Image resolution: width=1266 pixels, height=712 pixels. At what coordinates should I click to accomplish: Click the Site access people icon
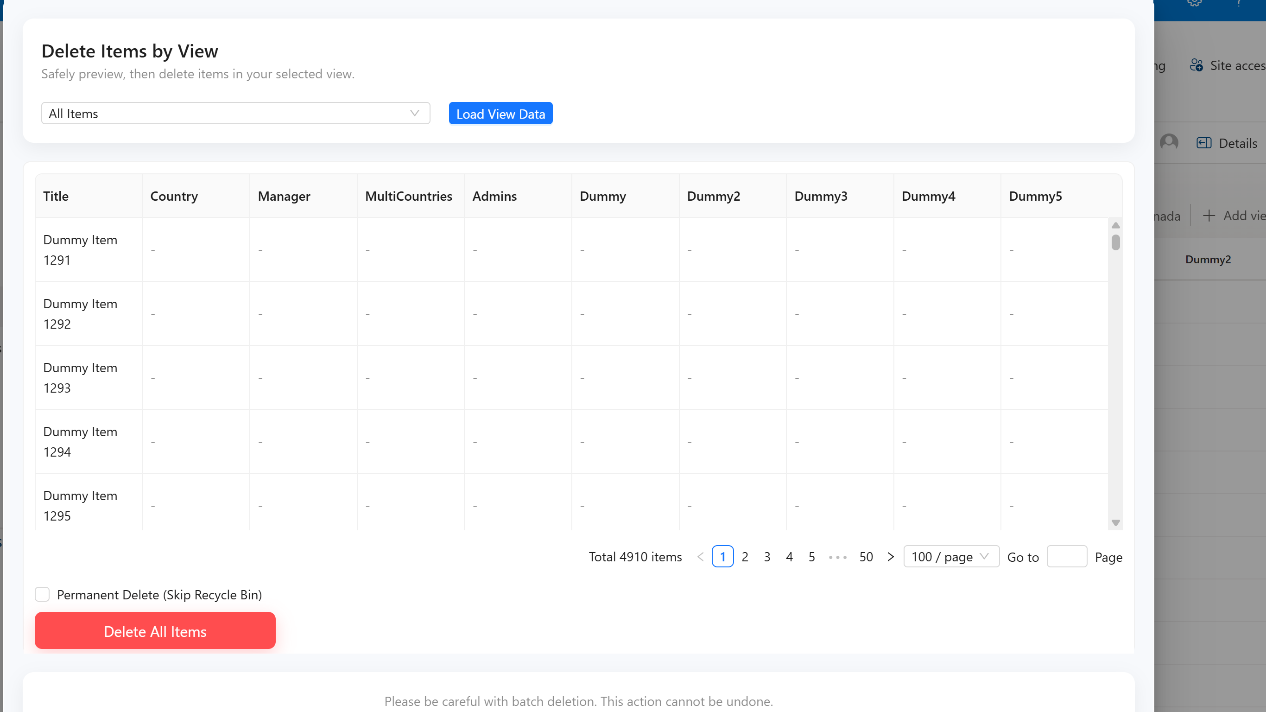[x=1196, y=65]
